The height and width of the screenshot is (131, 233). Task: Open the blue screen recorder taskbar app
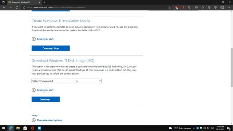(x=39, y=128)
